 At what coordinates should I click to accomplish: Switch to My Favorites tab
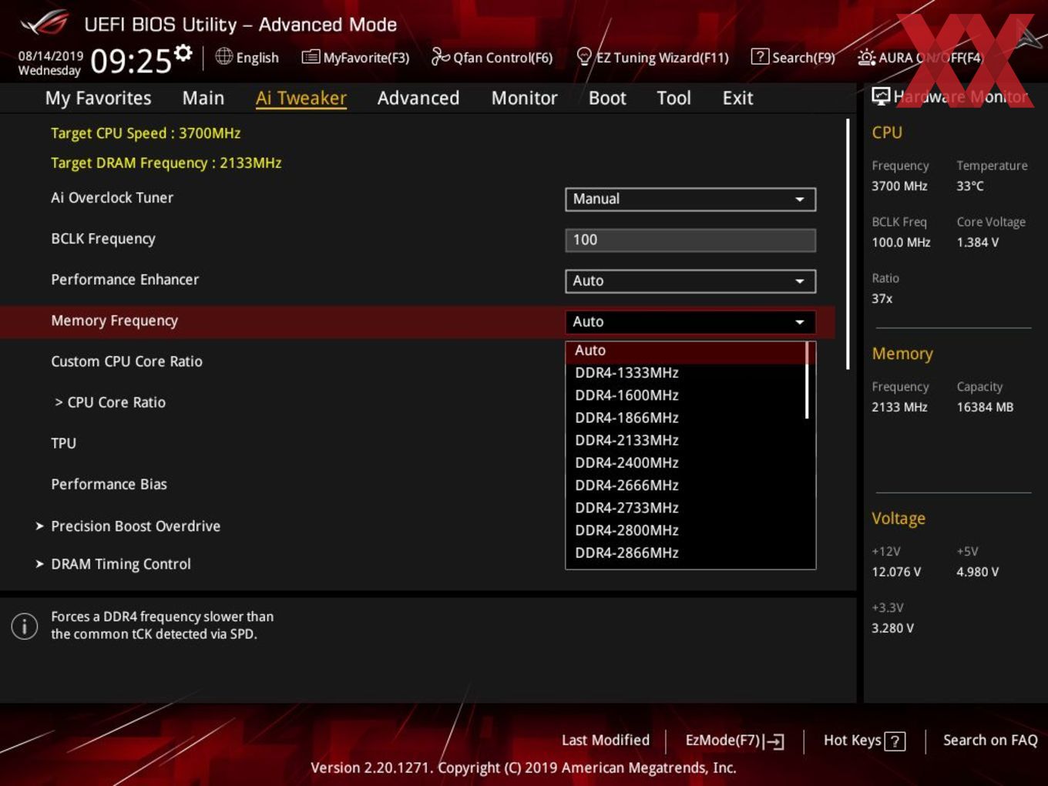pos(98,98)
